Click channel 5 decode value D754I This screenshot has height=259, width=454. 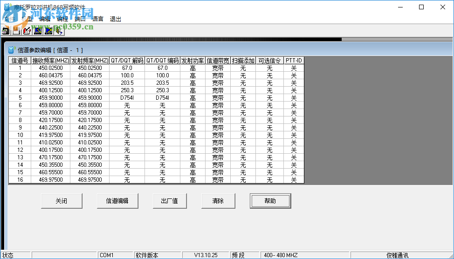[127, 98]
